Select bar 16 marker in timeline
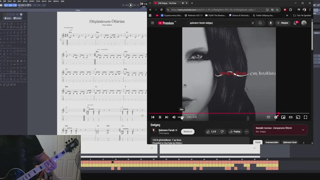Viewport: 320px width, 180px height. pos(116,159)
